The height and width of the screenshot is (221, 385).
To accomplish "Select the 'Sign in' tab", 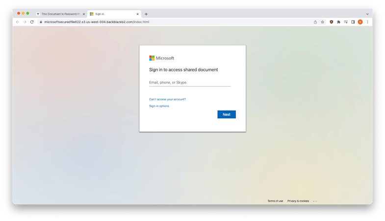I will tap(114, 14).
